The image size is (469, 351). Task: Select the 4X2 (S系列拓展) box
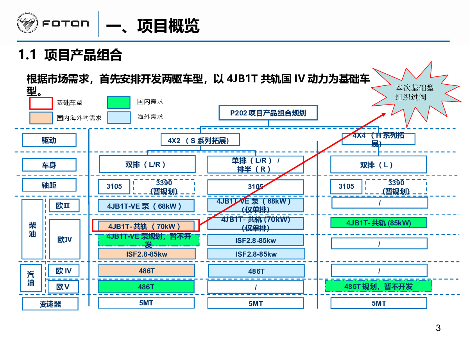pos(200,140)
